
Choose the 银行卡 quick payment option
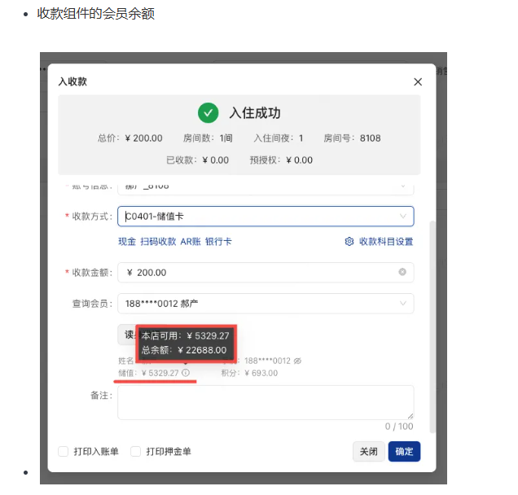(x=218, y=242)
